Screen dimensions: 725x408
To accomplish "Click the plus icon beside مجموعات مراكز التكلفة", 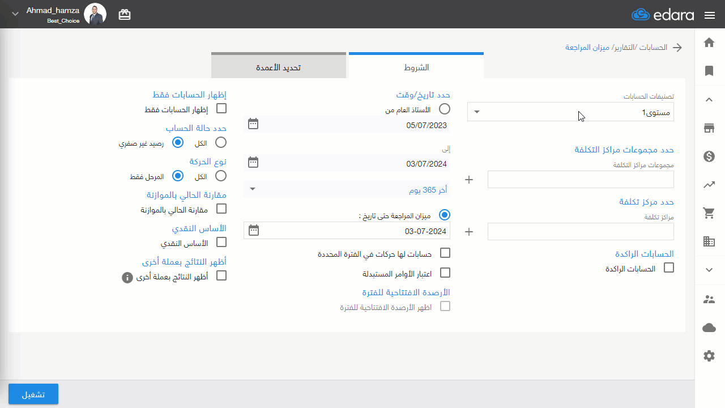I will (468, 180).
